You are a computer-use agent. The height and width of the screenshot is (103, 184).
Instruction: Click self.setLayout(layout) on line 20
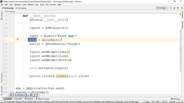[49, 68]
